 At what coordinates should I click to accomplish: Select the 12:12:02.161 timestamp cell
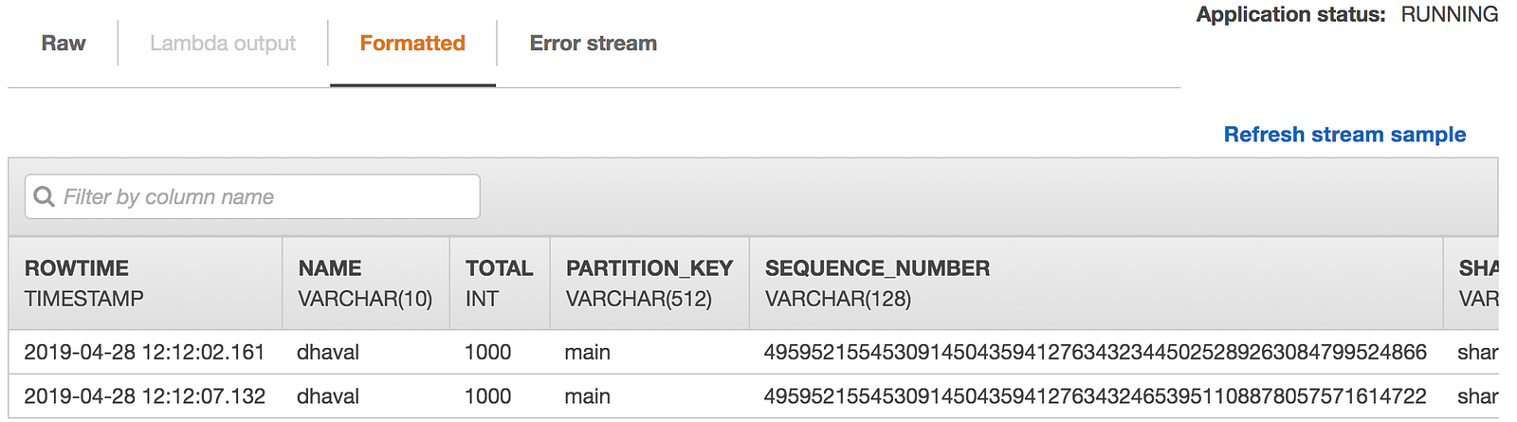pos(144,352)
